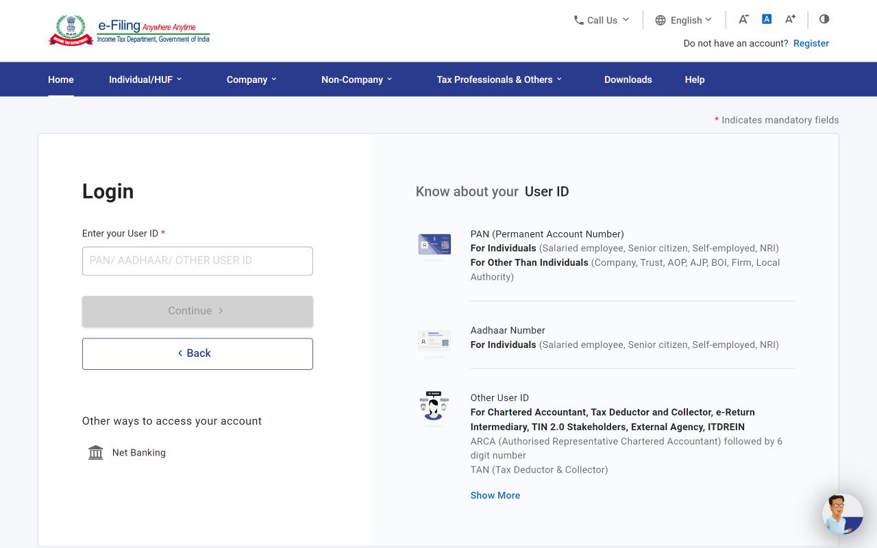The image size is (877, 548).
Task: Click the Continue button
Action: [197, 311]
